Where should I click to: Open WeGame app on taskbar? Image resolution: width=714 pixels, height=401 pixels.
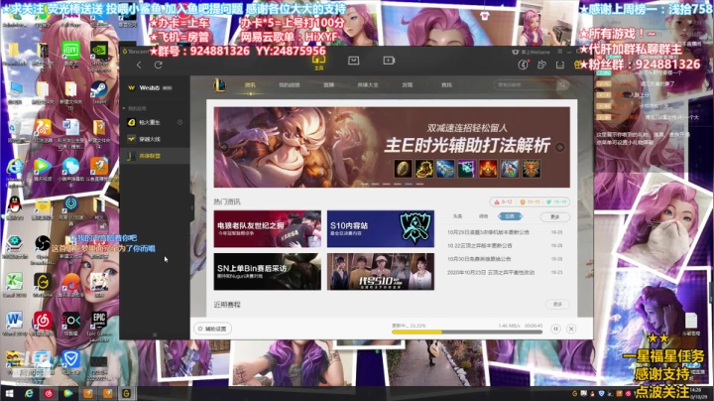click(x=126, y=393)
